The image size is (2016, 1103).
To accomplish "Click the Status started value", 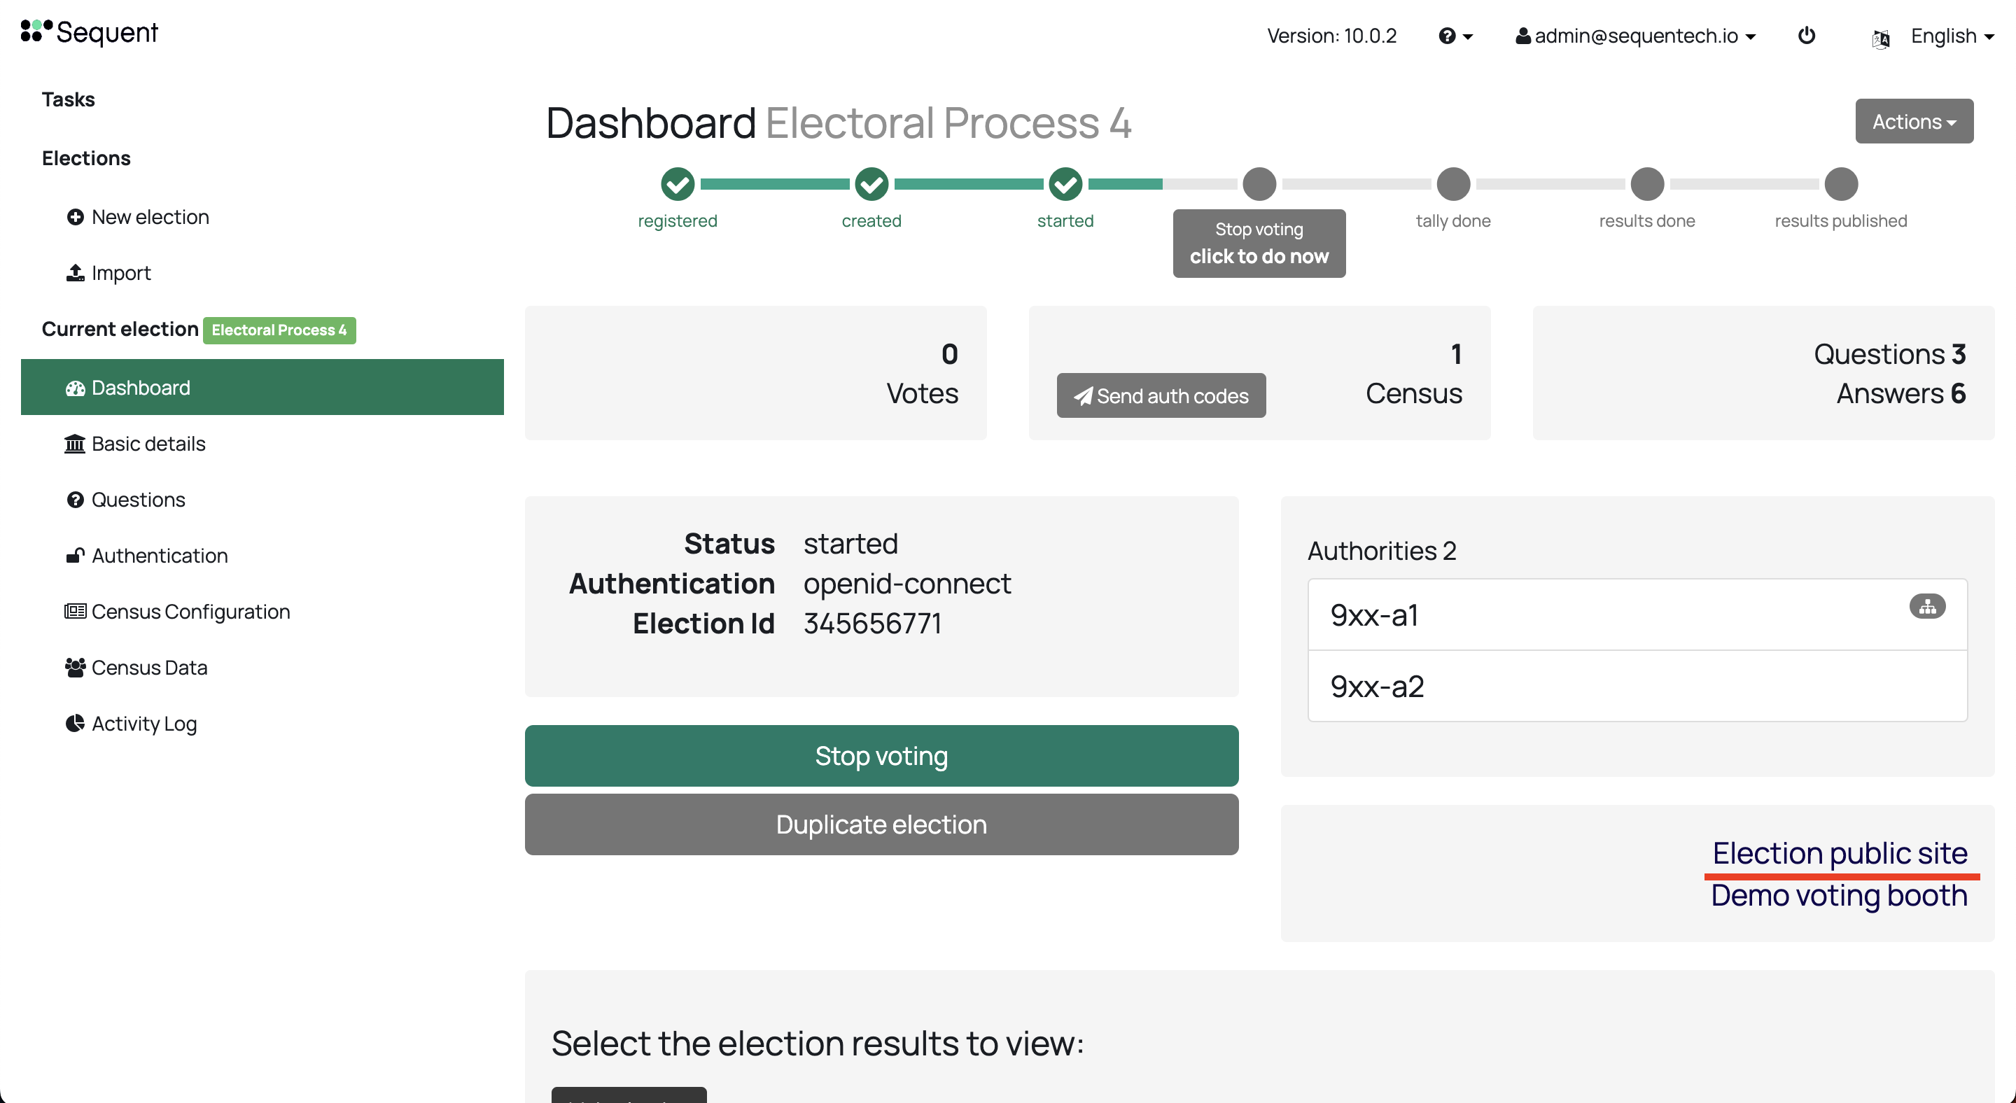I will coord(850,544).
